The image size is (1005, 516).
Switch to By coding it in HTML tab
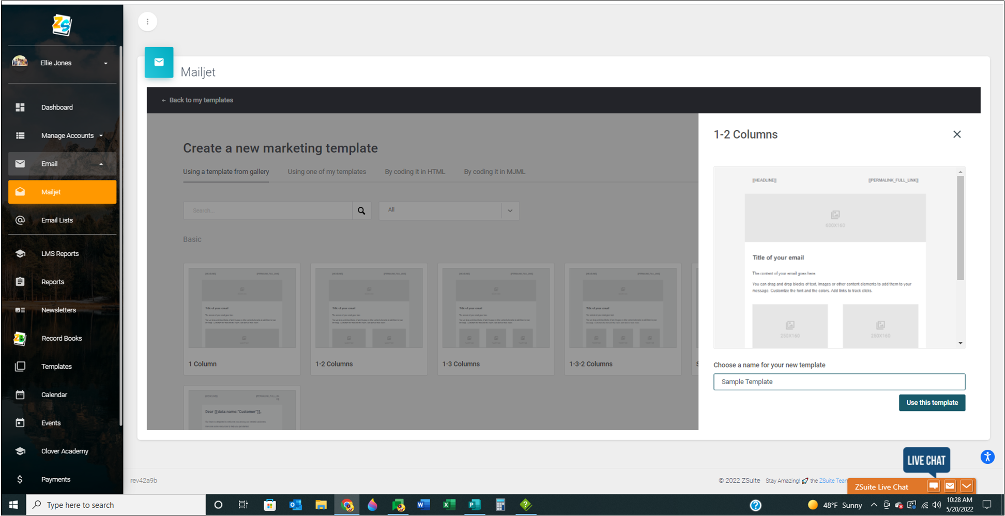click(415, 172)
